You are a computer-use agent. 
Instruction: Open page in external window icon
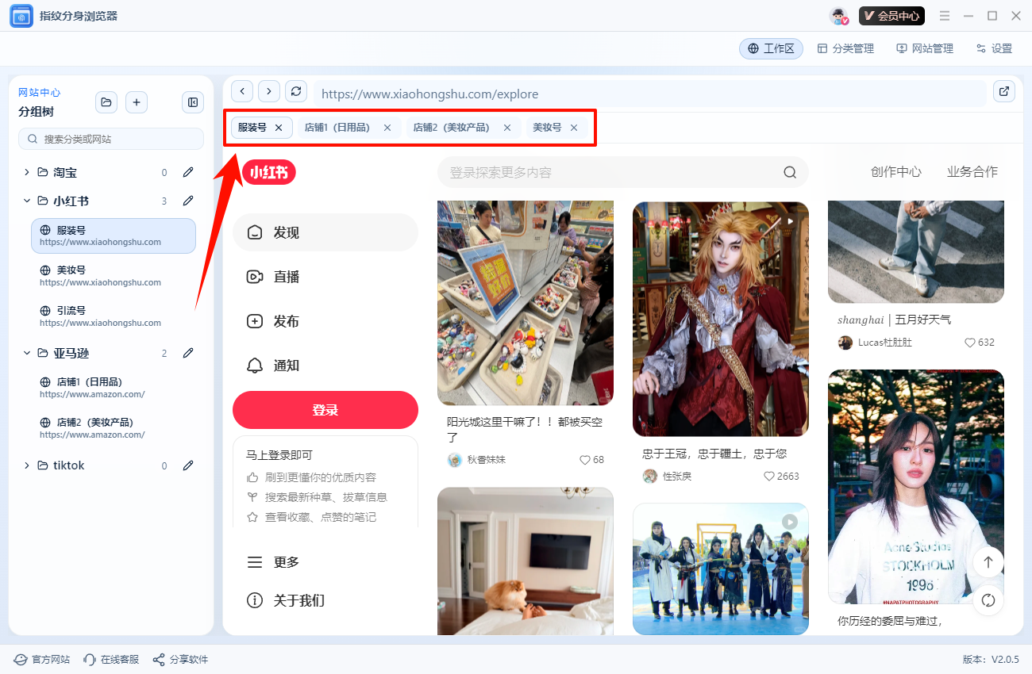pos(1004,91)
